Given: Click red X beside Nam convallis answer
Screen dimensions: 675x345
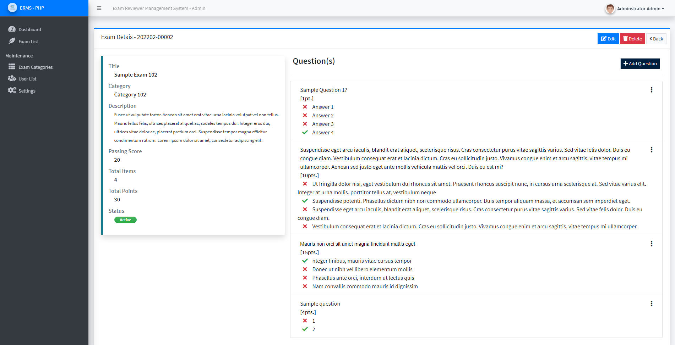Looking at the screenshot, I should point(305,286).
